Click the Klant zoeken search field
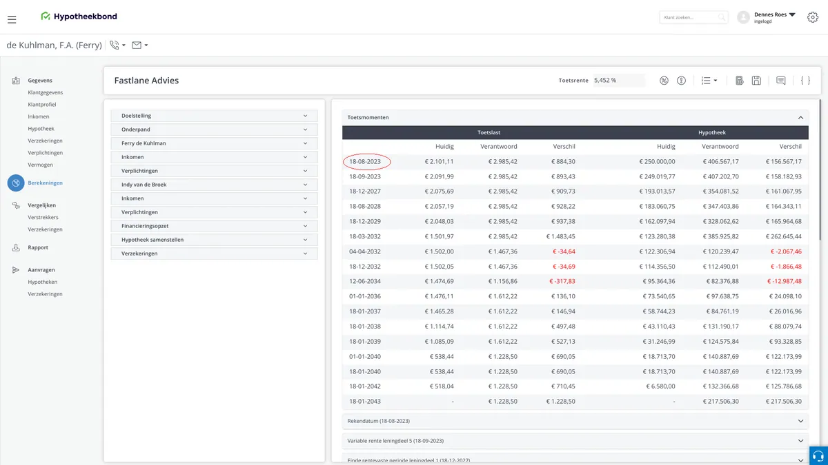The height and width of the screenshot is (465, 828). [693, 17]
